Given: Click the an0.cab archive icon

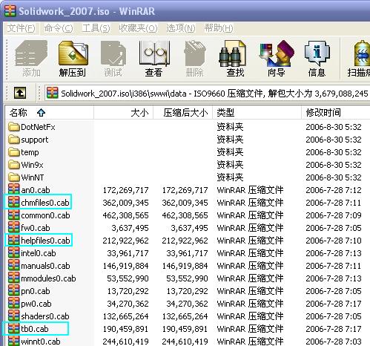Looking at the screenshot, I should (13, 189).
